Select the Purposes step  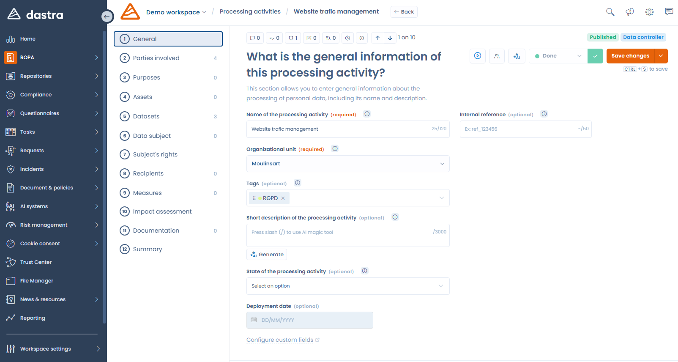point(168,77)
